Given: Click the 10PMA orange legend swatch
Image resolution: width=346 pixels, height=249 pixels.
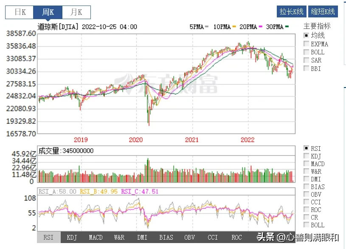Looking at the screenshot, I should (x=234, y=27).
